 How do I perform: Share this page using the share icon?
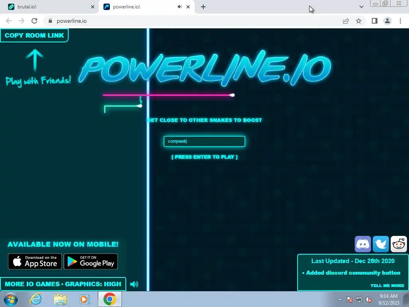click(x=346, y=21)
